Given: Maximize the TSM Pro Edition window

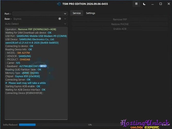Looking at the screenshot, I should tap(161, 4).
